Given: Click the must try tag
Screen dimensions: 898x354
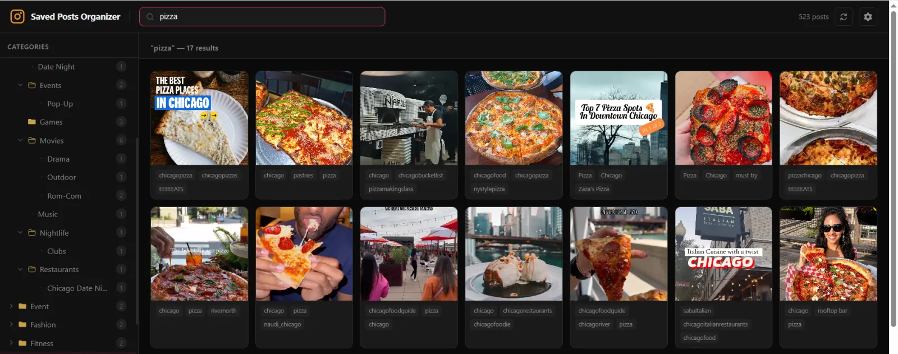Looking at the screenshot, I should tap(746, 176).
